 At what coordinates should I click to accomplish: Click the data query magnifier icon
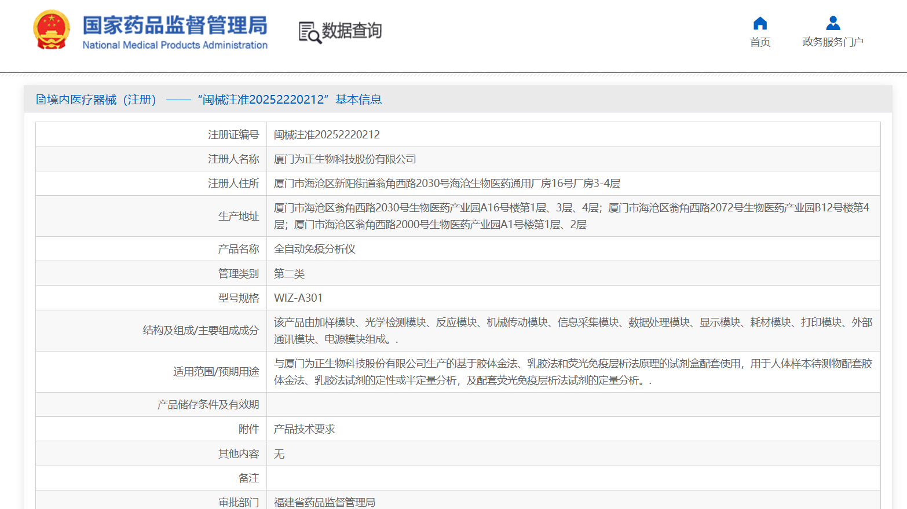(x=310, y=32)
